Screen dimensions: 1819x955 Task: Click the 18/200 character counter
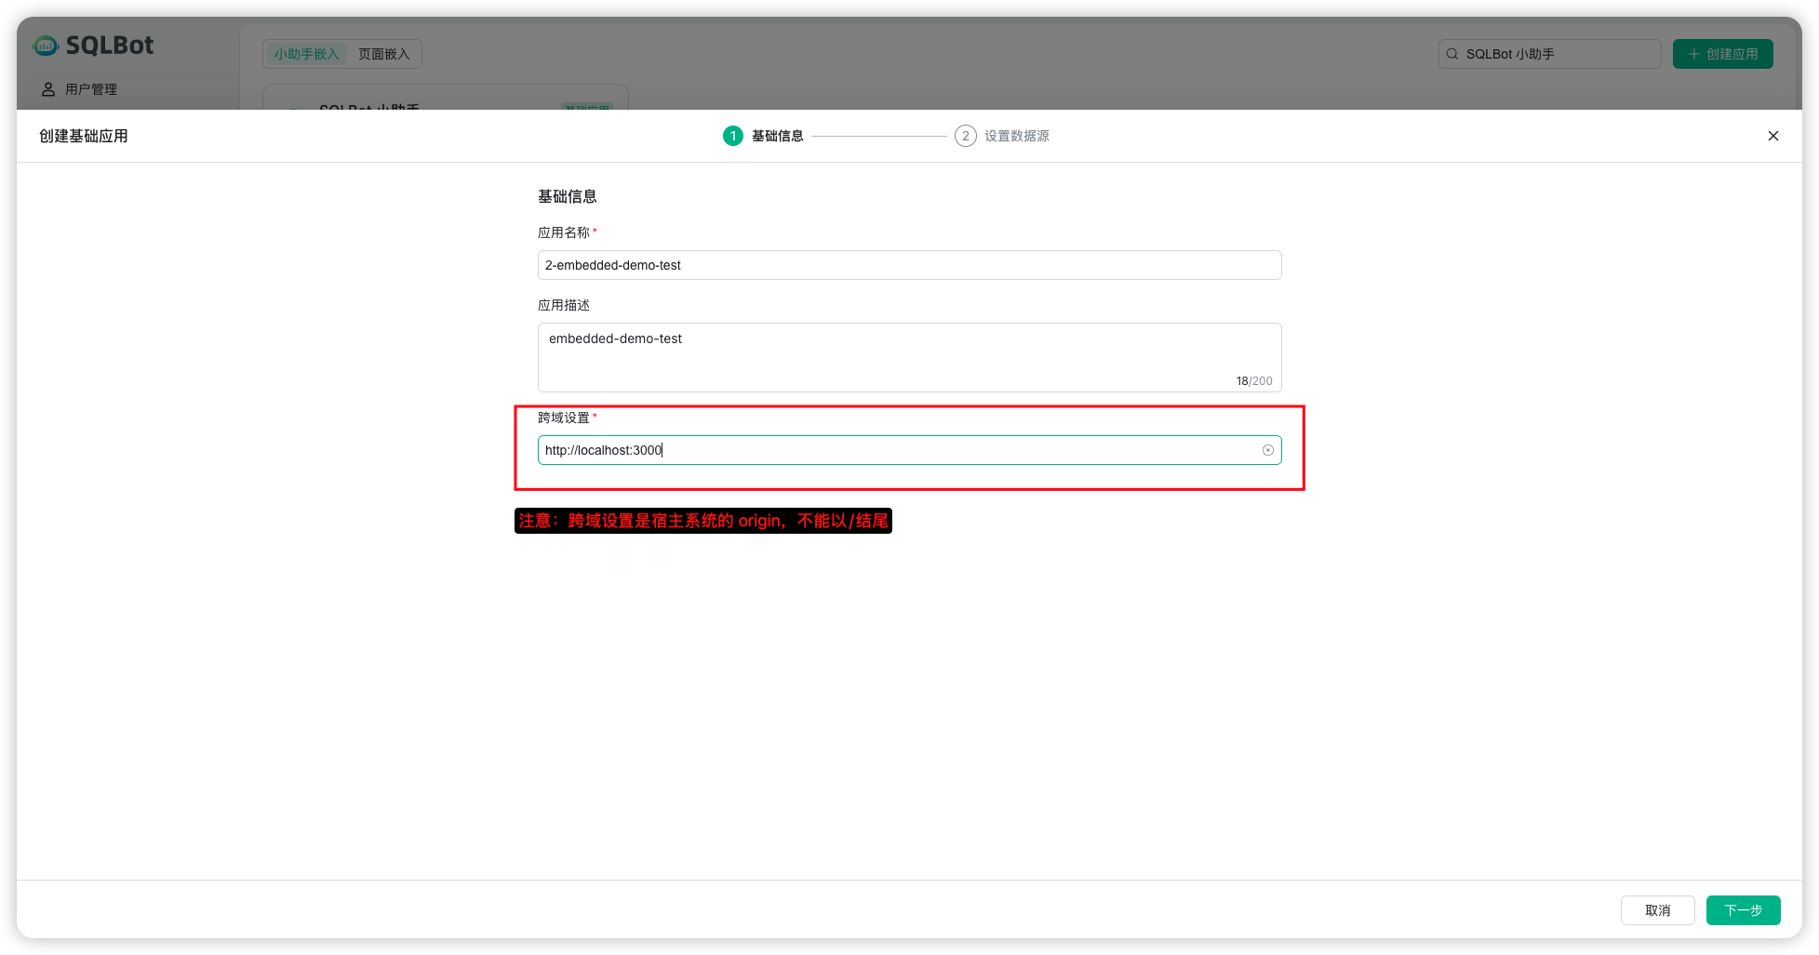pyautogui.click(x=1253, y=381)
